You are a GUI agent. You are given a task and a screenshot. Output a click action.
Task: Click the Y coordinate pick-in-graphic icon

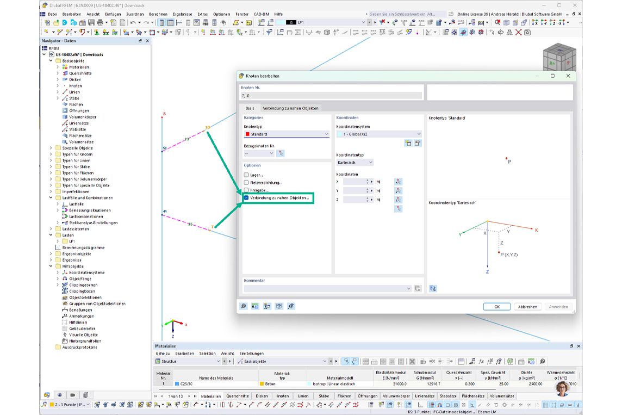[x=398, y=191]
